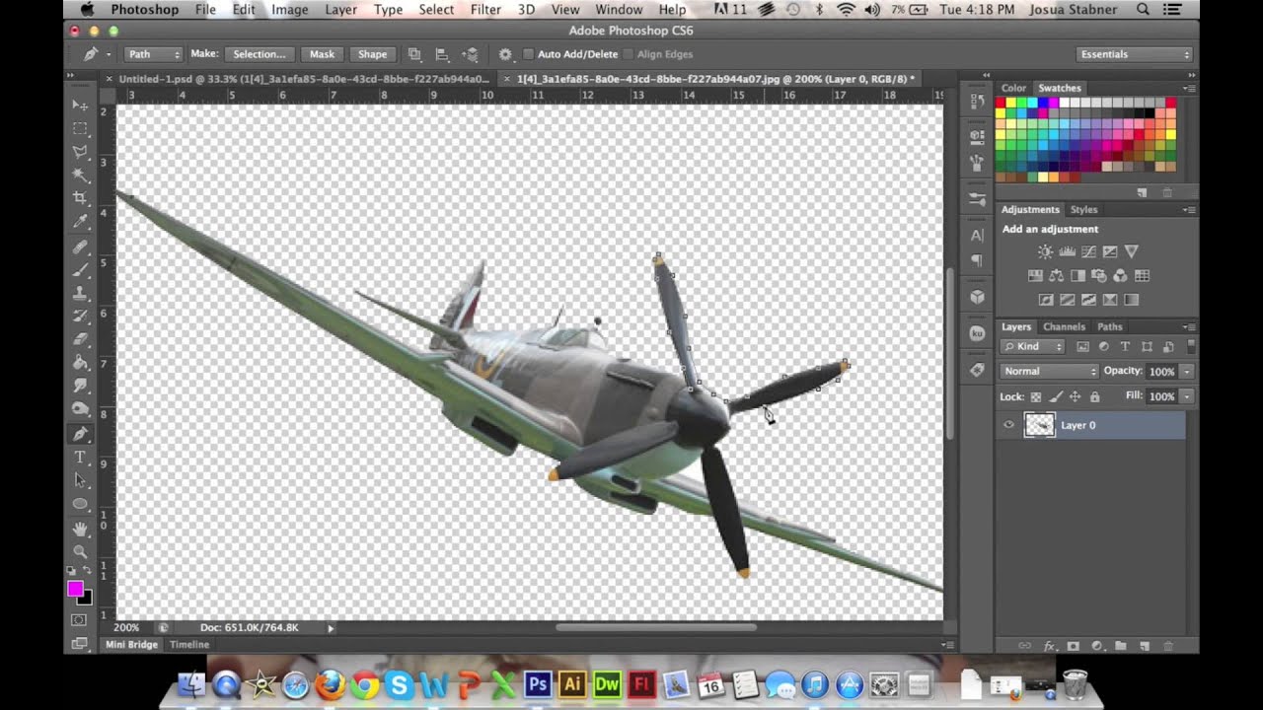Select the Path Selection tool
This screenshot has width=1263, height=710.
click(x=80, y=481)
